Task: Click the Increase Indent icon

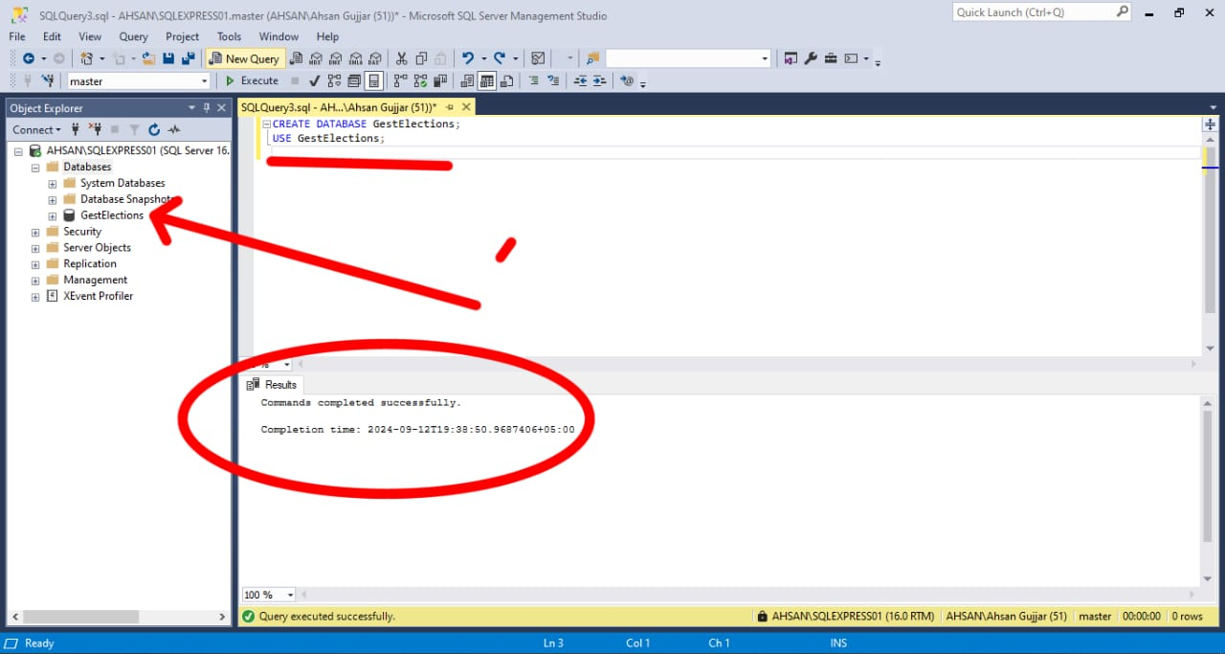Action: coord(600,80)
